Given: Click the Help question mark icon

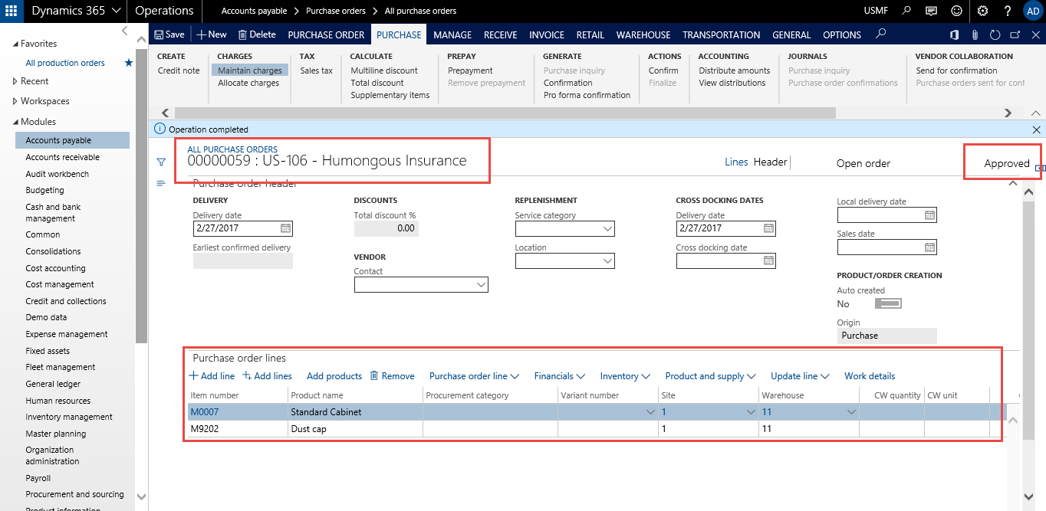Looking at the screenshot, I should tap(1006, 11).
